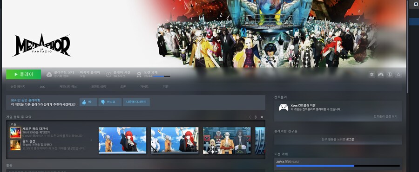Viewport: 419px width, 172px height.
Task: Open the 가이드 tab
Action: click(144, 87)
